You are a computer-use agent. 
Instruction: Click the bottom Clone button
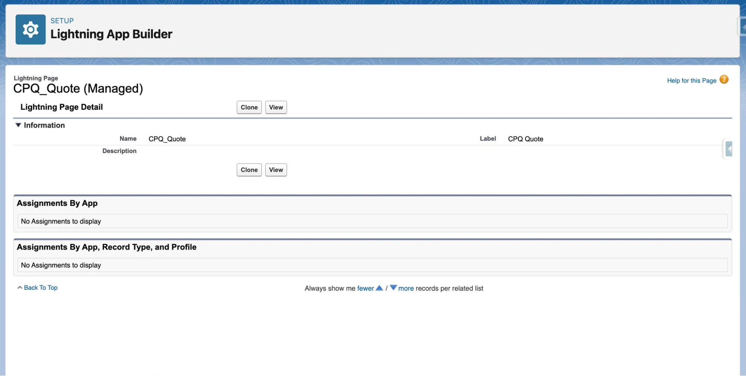249,170
